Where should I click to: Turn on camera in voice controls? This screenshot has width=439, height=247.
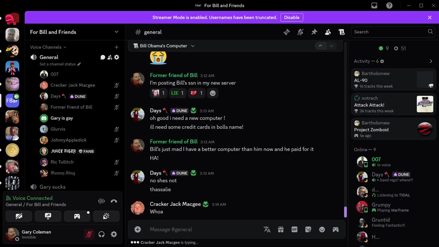19,216
